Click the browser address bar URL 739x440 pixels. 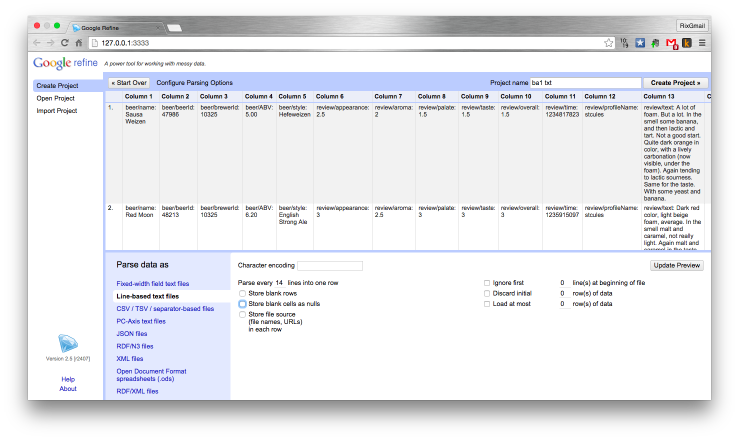pos(125,43)
